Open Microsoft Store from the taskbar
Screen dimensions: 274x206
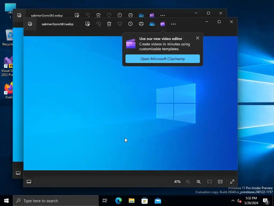pos(145,201)
